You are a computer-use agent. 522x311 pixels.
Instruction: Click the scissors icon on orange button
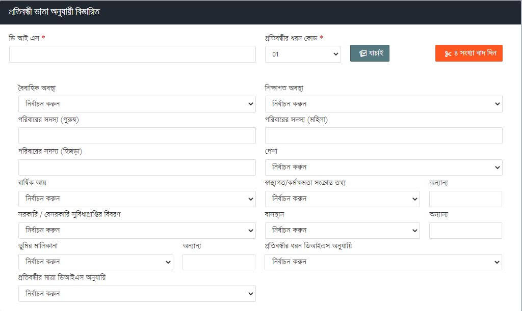click(448, 53)
